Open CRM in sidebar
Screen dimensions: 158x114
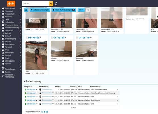pos(7,19)
